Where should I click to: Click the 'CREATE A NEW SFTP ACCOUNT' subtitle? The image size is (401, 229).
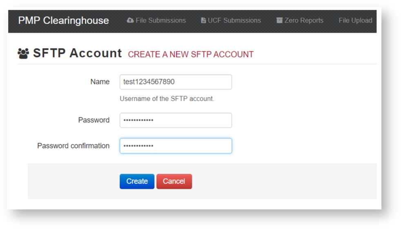click(191, 54)
